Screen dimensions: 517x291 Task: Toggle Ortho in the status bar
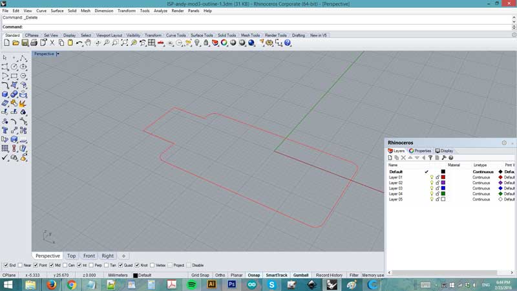[220, 275]
